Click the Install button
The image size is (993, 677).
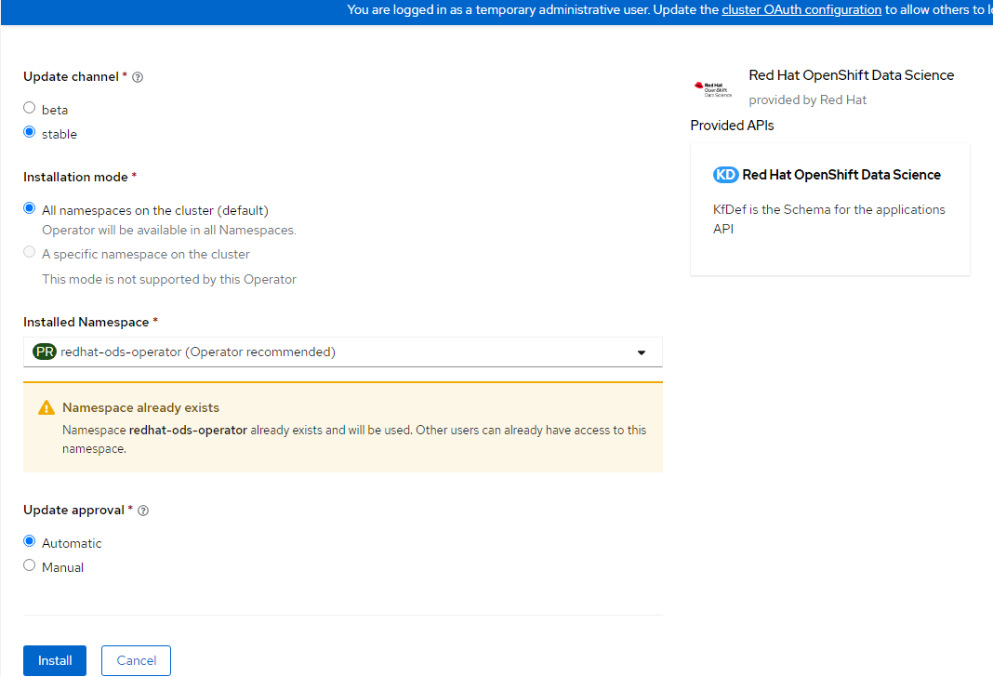click(55, 660)
